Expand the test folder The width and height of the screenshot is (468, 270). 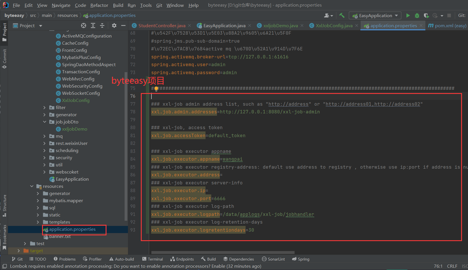coord(25,244)
